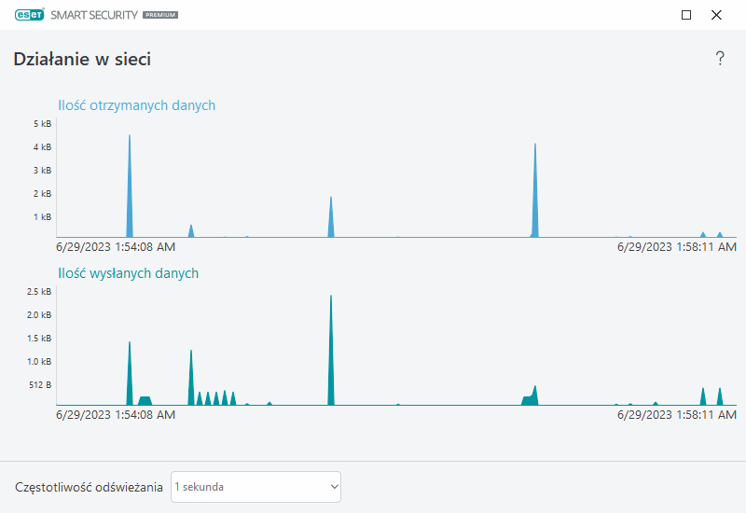Screen dimensions: 746x513
Task: Select the Ilość otrzymanych danych heading
Action: pyautogui.click(x=136, y=105)
